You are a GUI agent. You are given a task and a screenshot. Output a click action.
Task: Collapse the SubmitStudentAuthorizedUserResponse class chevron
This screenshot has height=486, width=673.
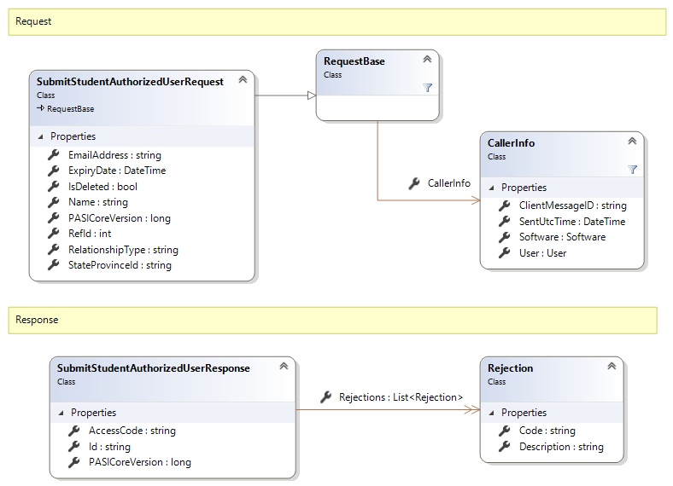click(x=284, y=367)
